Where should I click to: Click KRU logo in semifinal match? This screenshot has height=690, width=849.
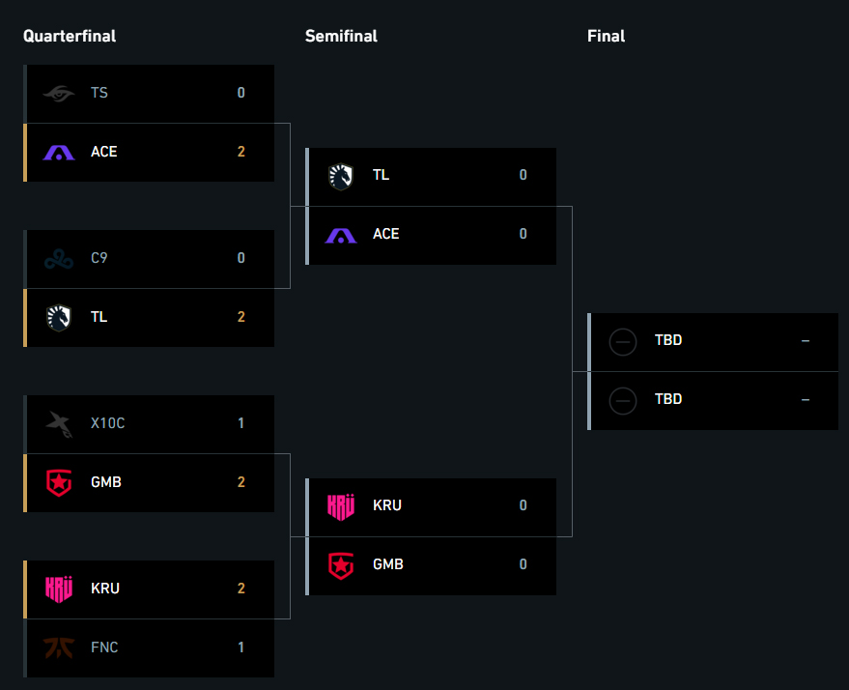click(341, 507)
